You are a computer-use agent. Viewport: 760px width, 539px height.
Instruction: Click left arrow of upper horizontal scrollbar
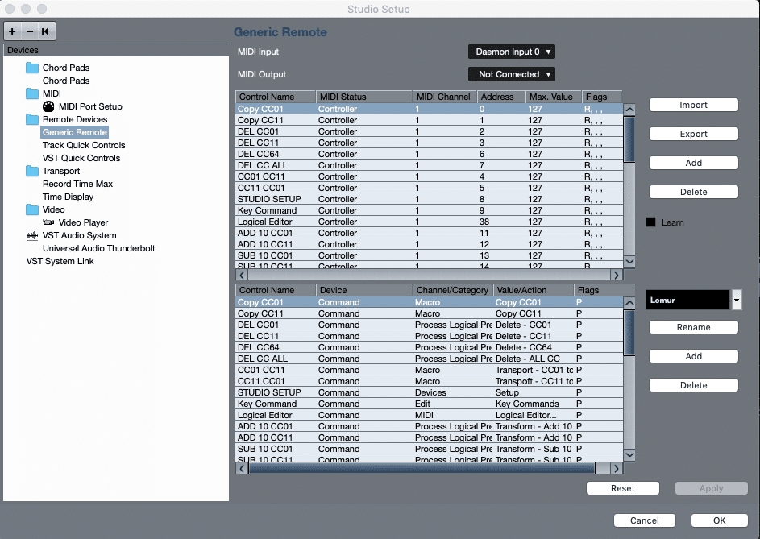coord(242,276)
